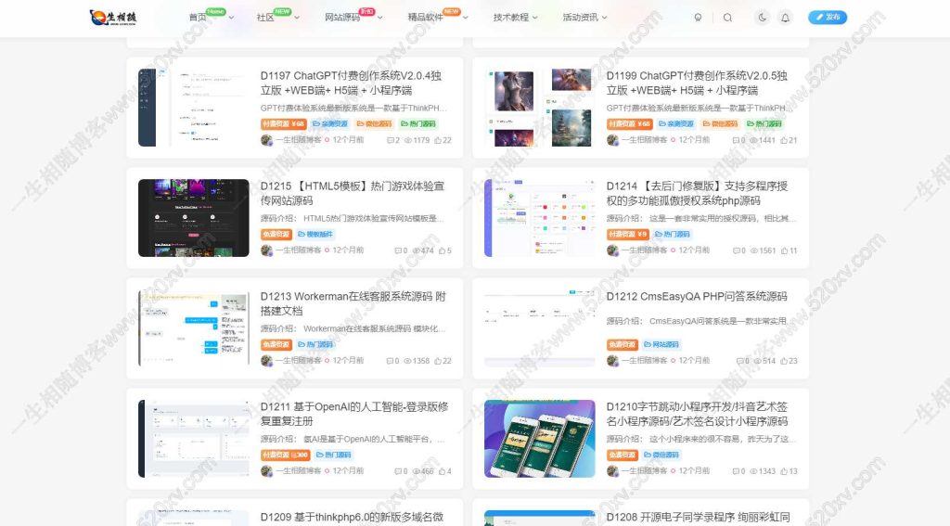The image size is (950, 526).
Task: Click the medal icon left of search
Action: (698, 18)
